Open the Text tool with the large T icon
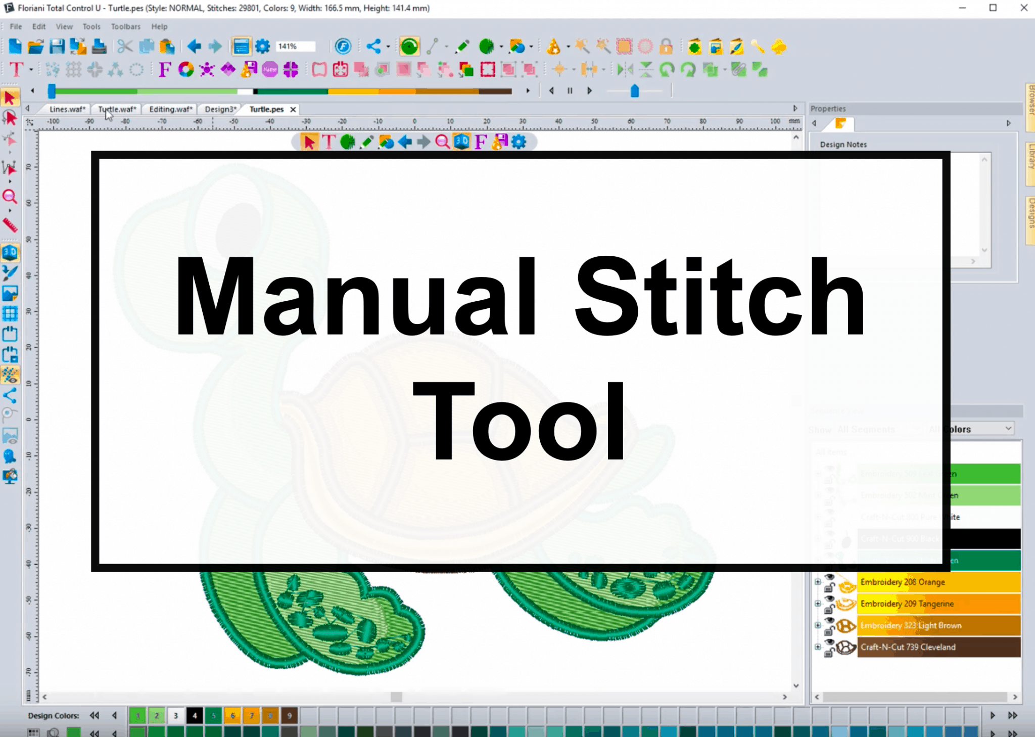Screen dimensions: 1035x737 click(17, 70)
